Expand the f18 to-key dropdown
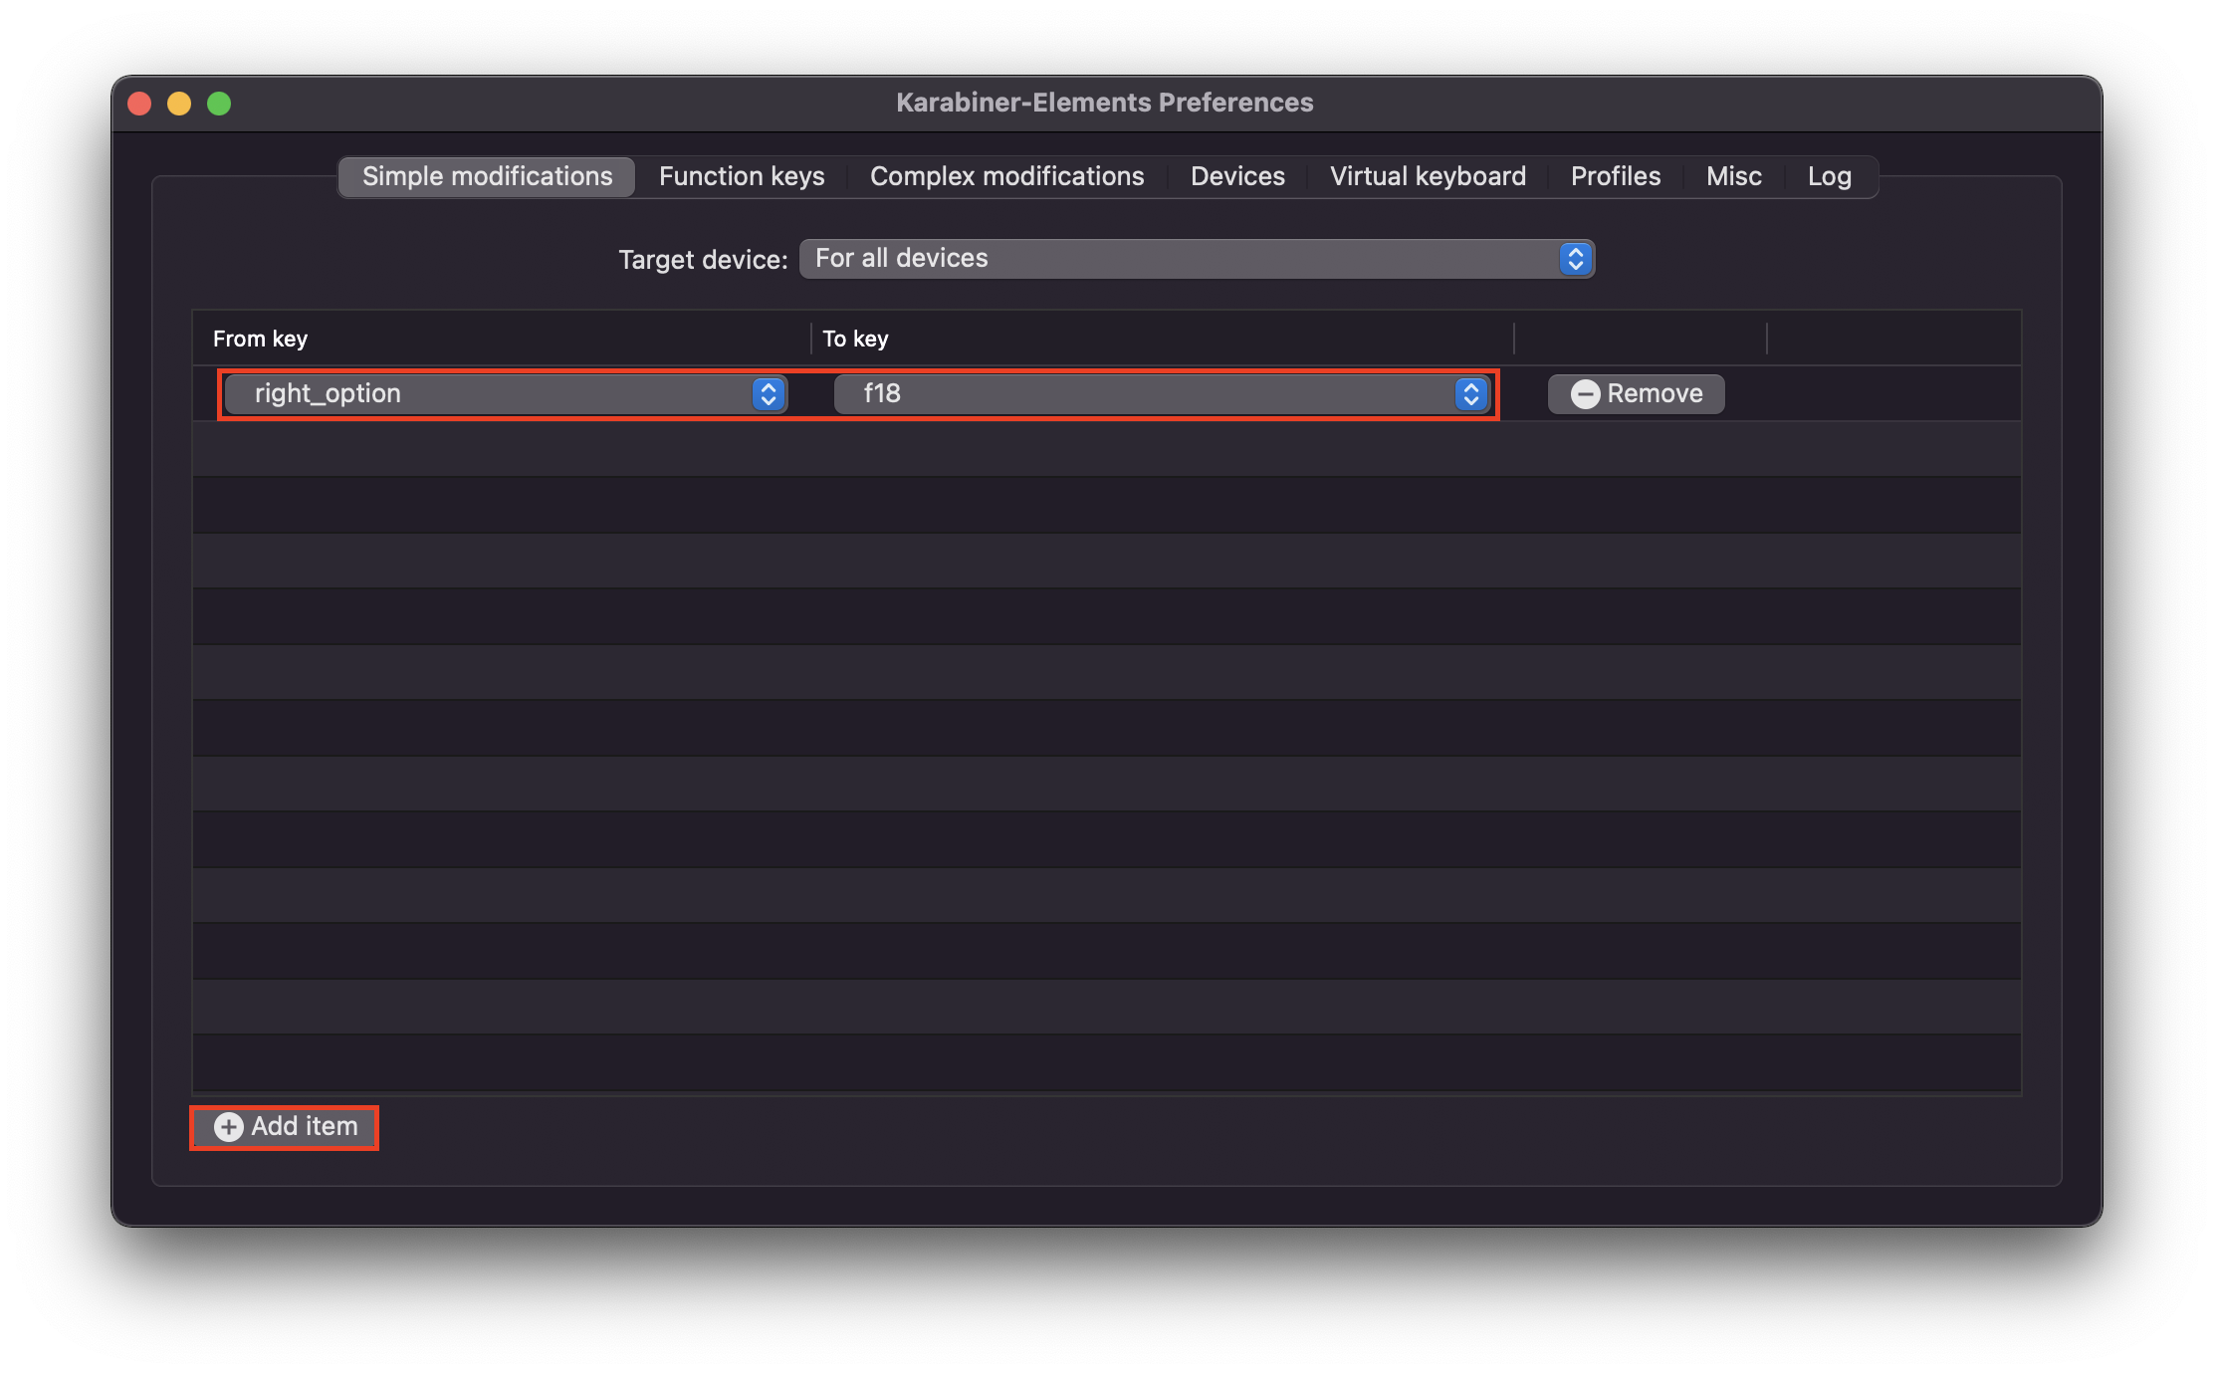 [x=1145, y=394]
